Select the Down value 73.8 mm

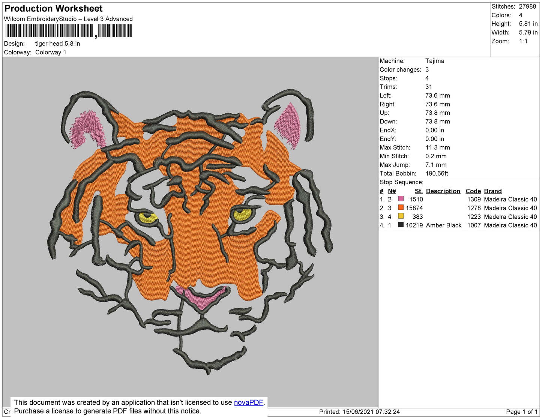coord(438,121)
